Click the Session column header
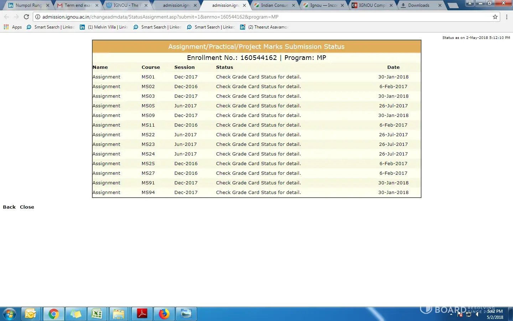513x321 pixels. click(x=185, y=67)
